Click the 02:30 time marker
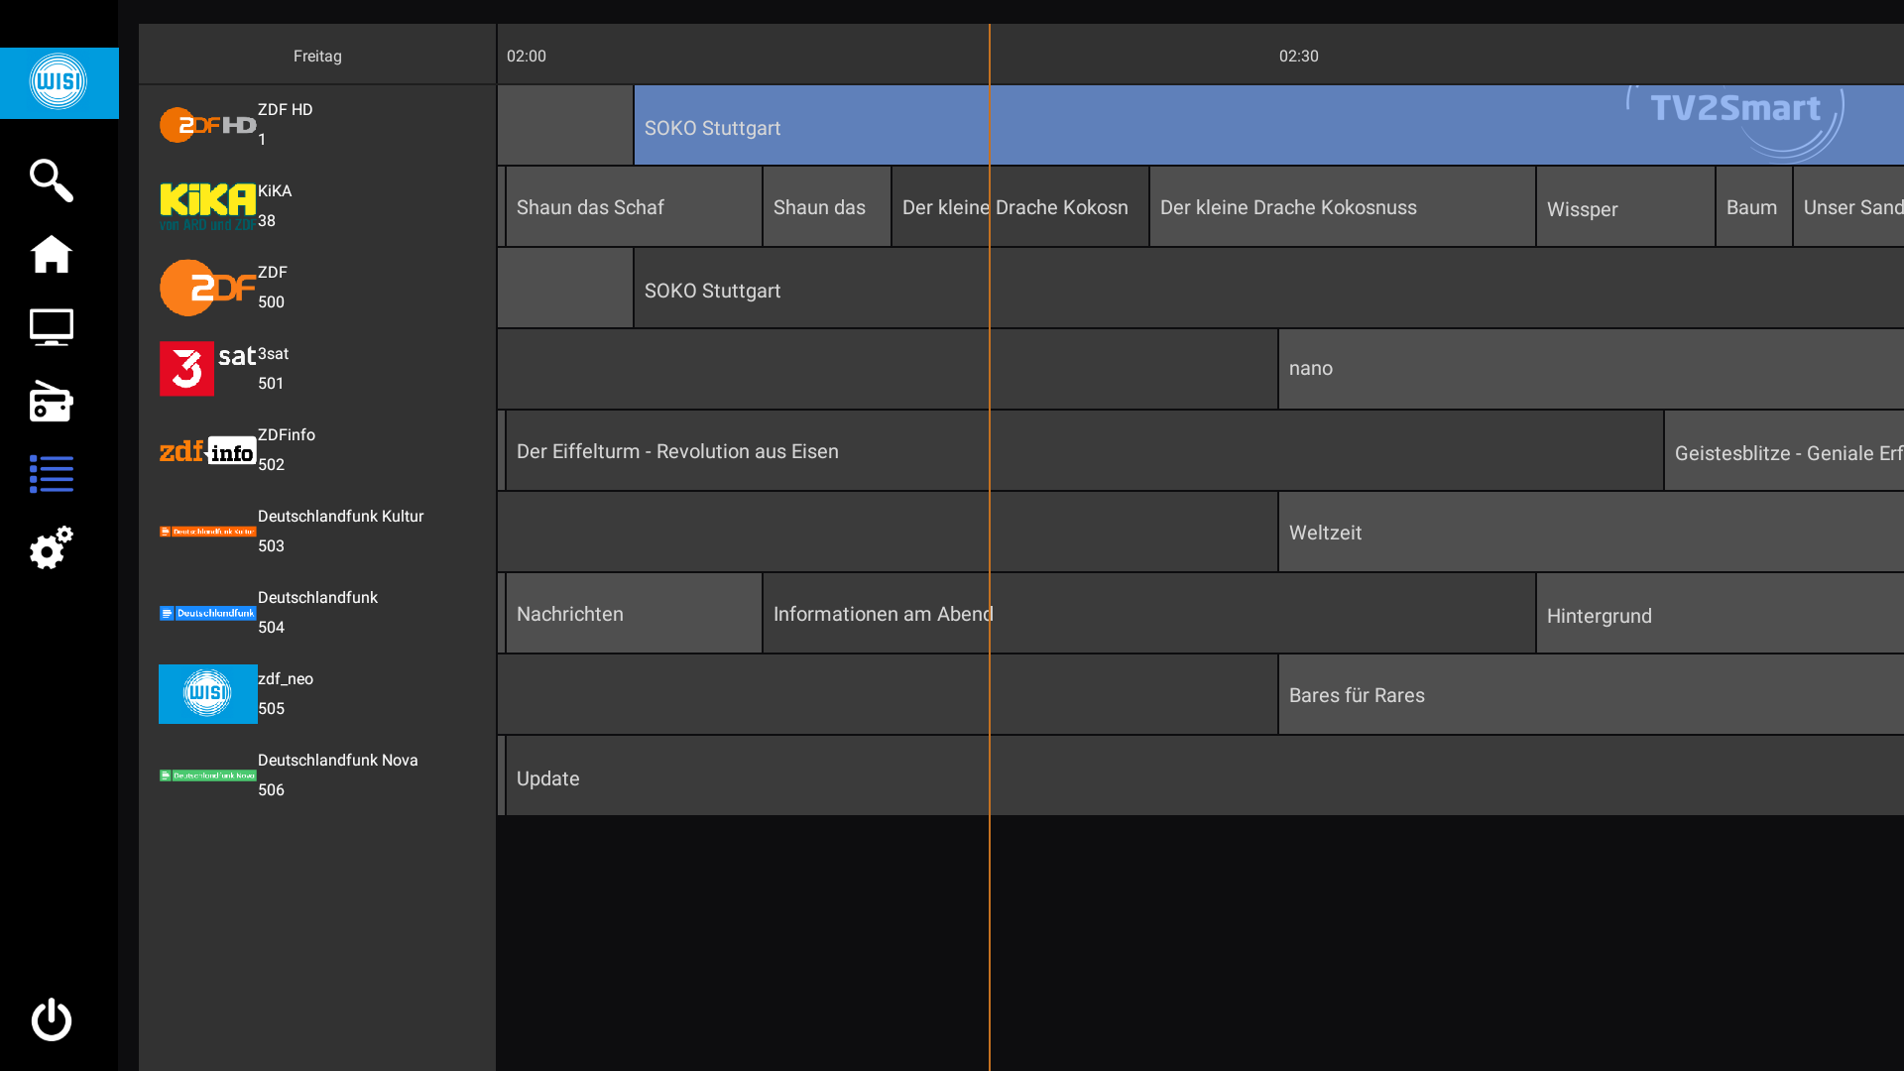The width and height of the screenshot is (1904, 1071). (1298, 57)
